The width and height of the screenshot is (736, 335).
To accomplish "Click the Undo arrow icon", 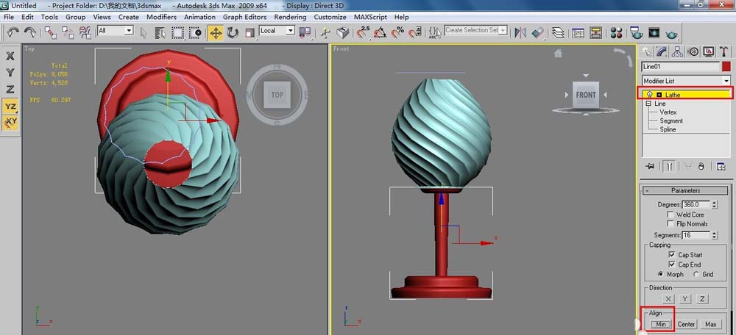I will tap(13, 32).
